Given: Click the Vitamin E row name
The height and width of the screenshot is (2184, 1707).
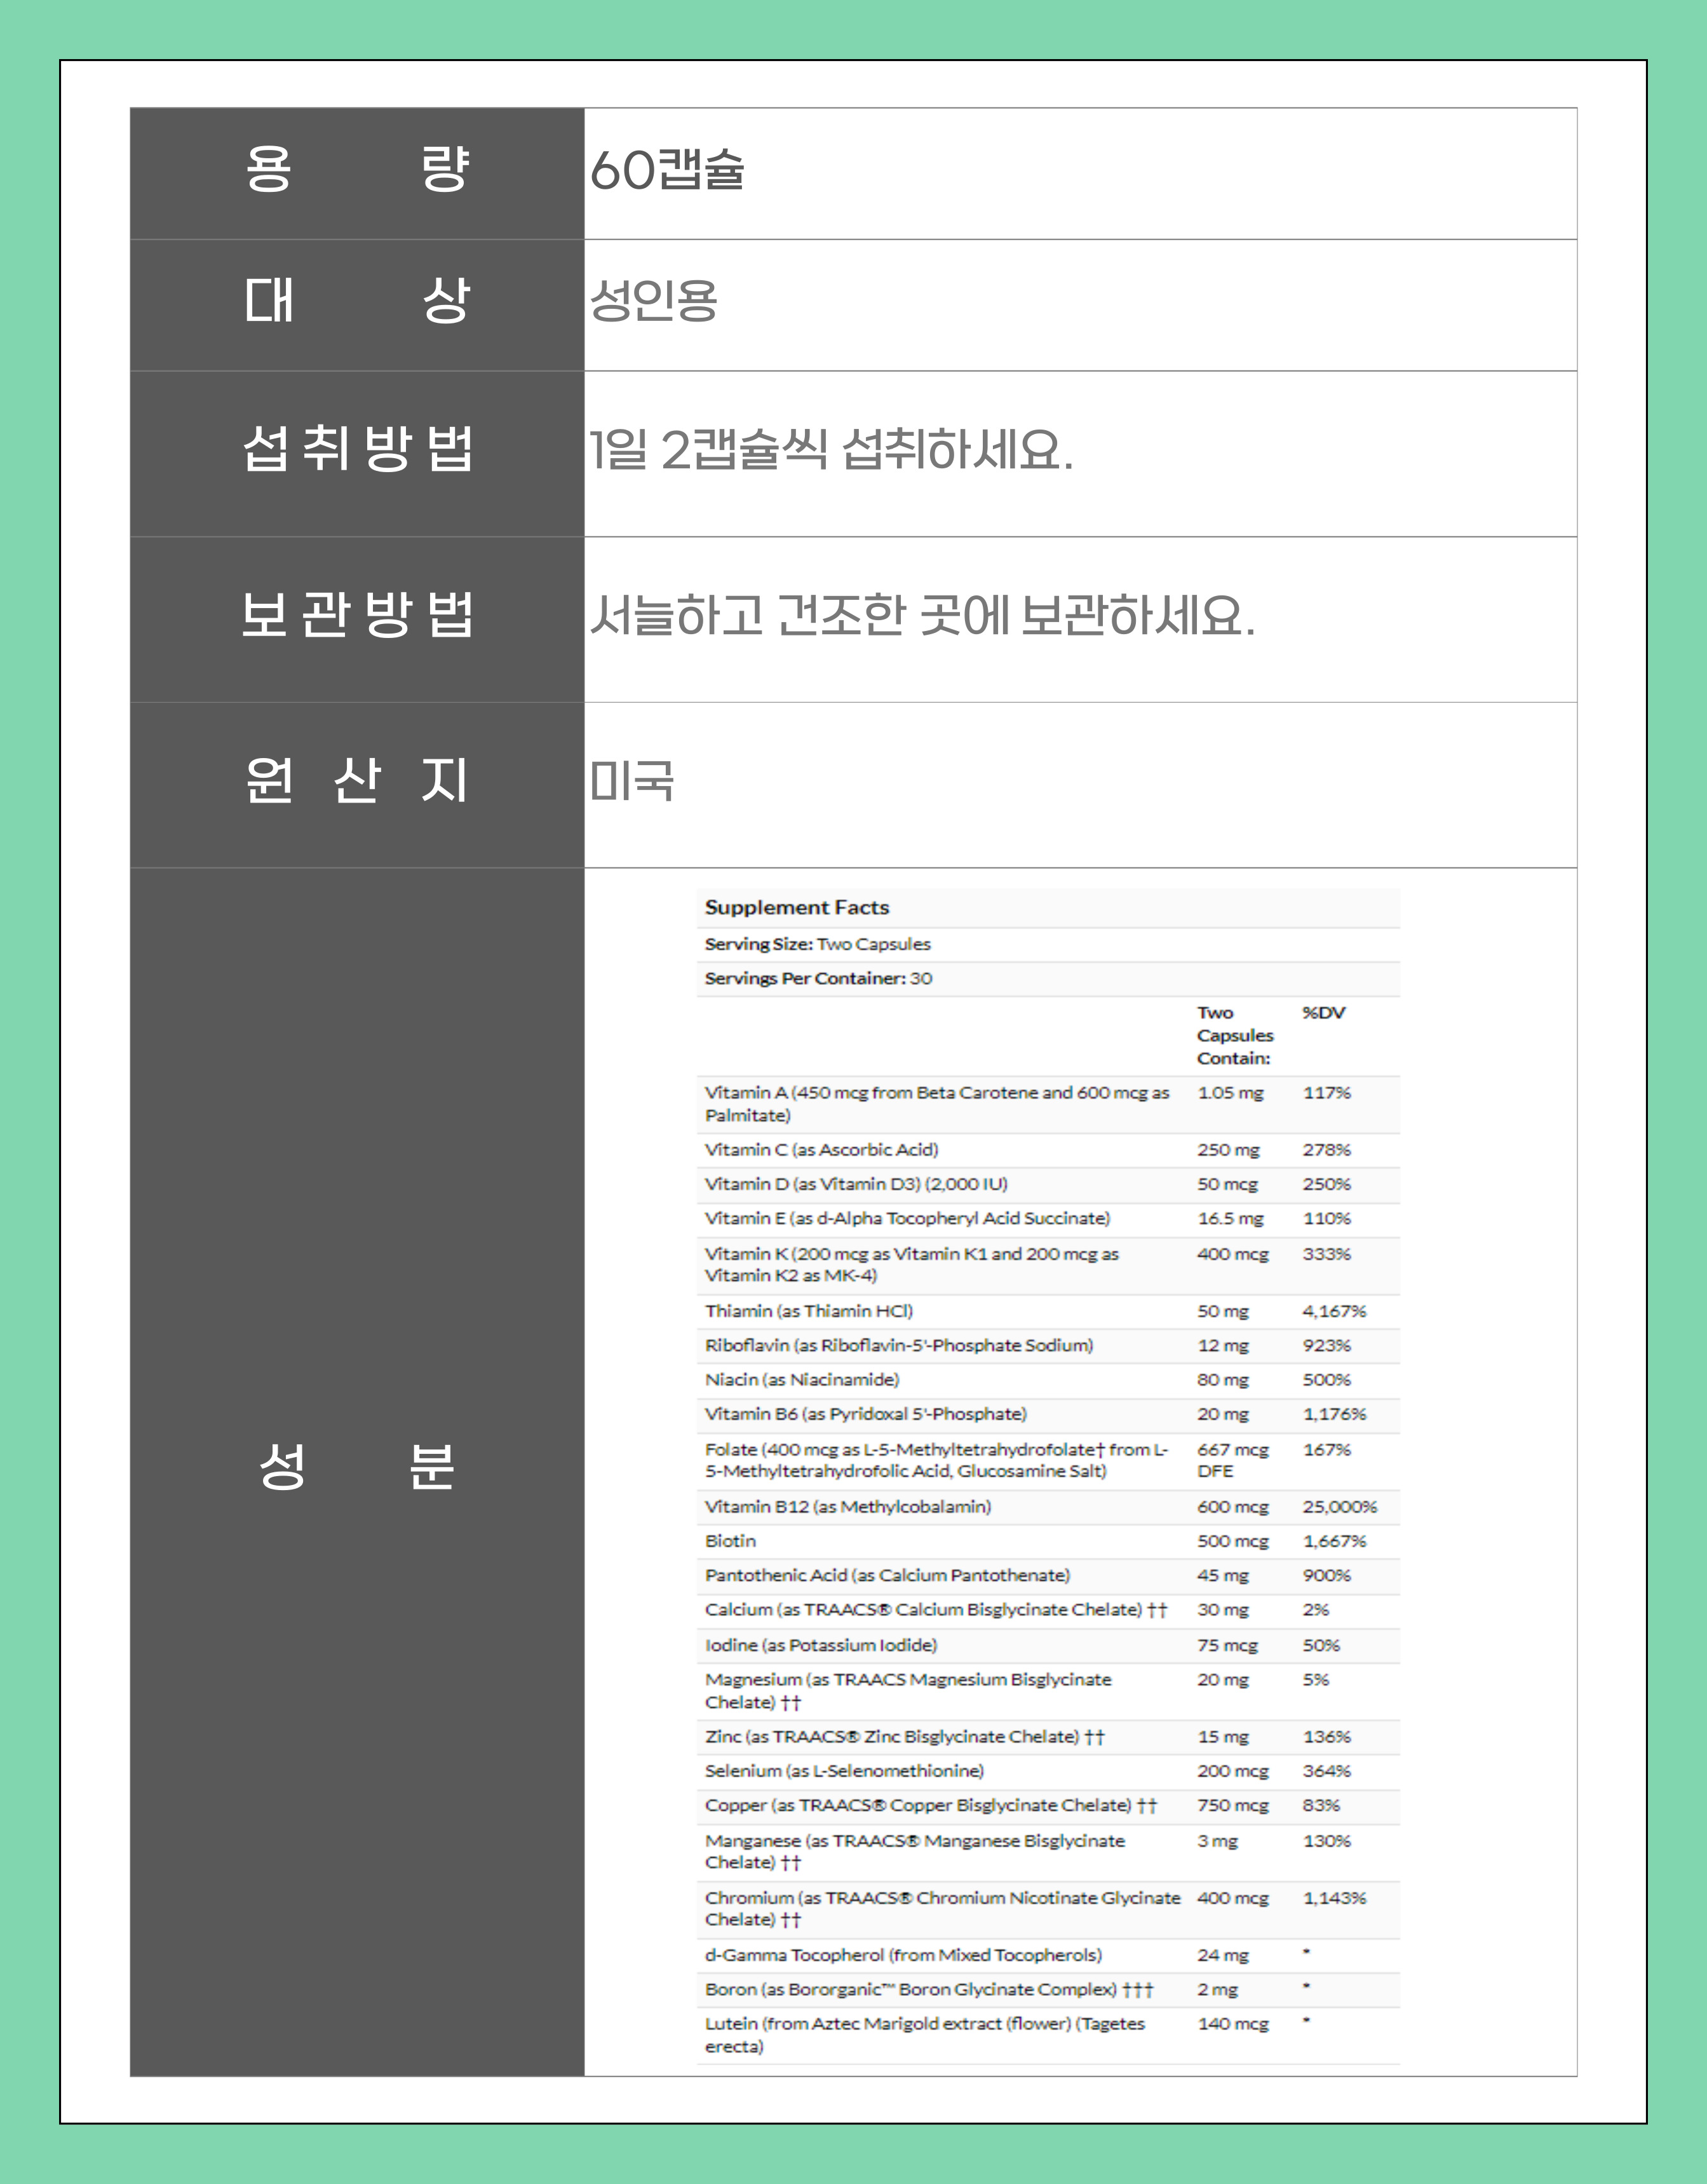Looking at the screenshot, I should coord(907,1218).
